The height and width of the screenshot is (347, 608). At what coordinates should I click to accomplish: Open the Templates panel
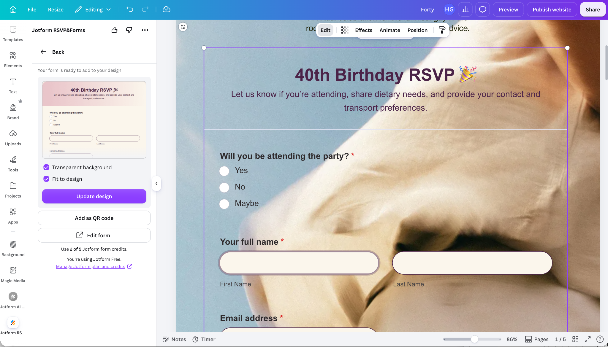coord(13,34)
